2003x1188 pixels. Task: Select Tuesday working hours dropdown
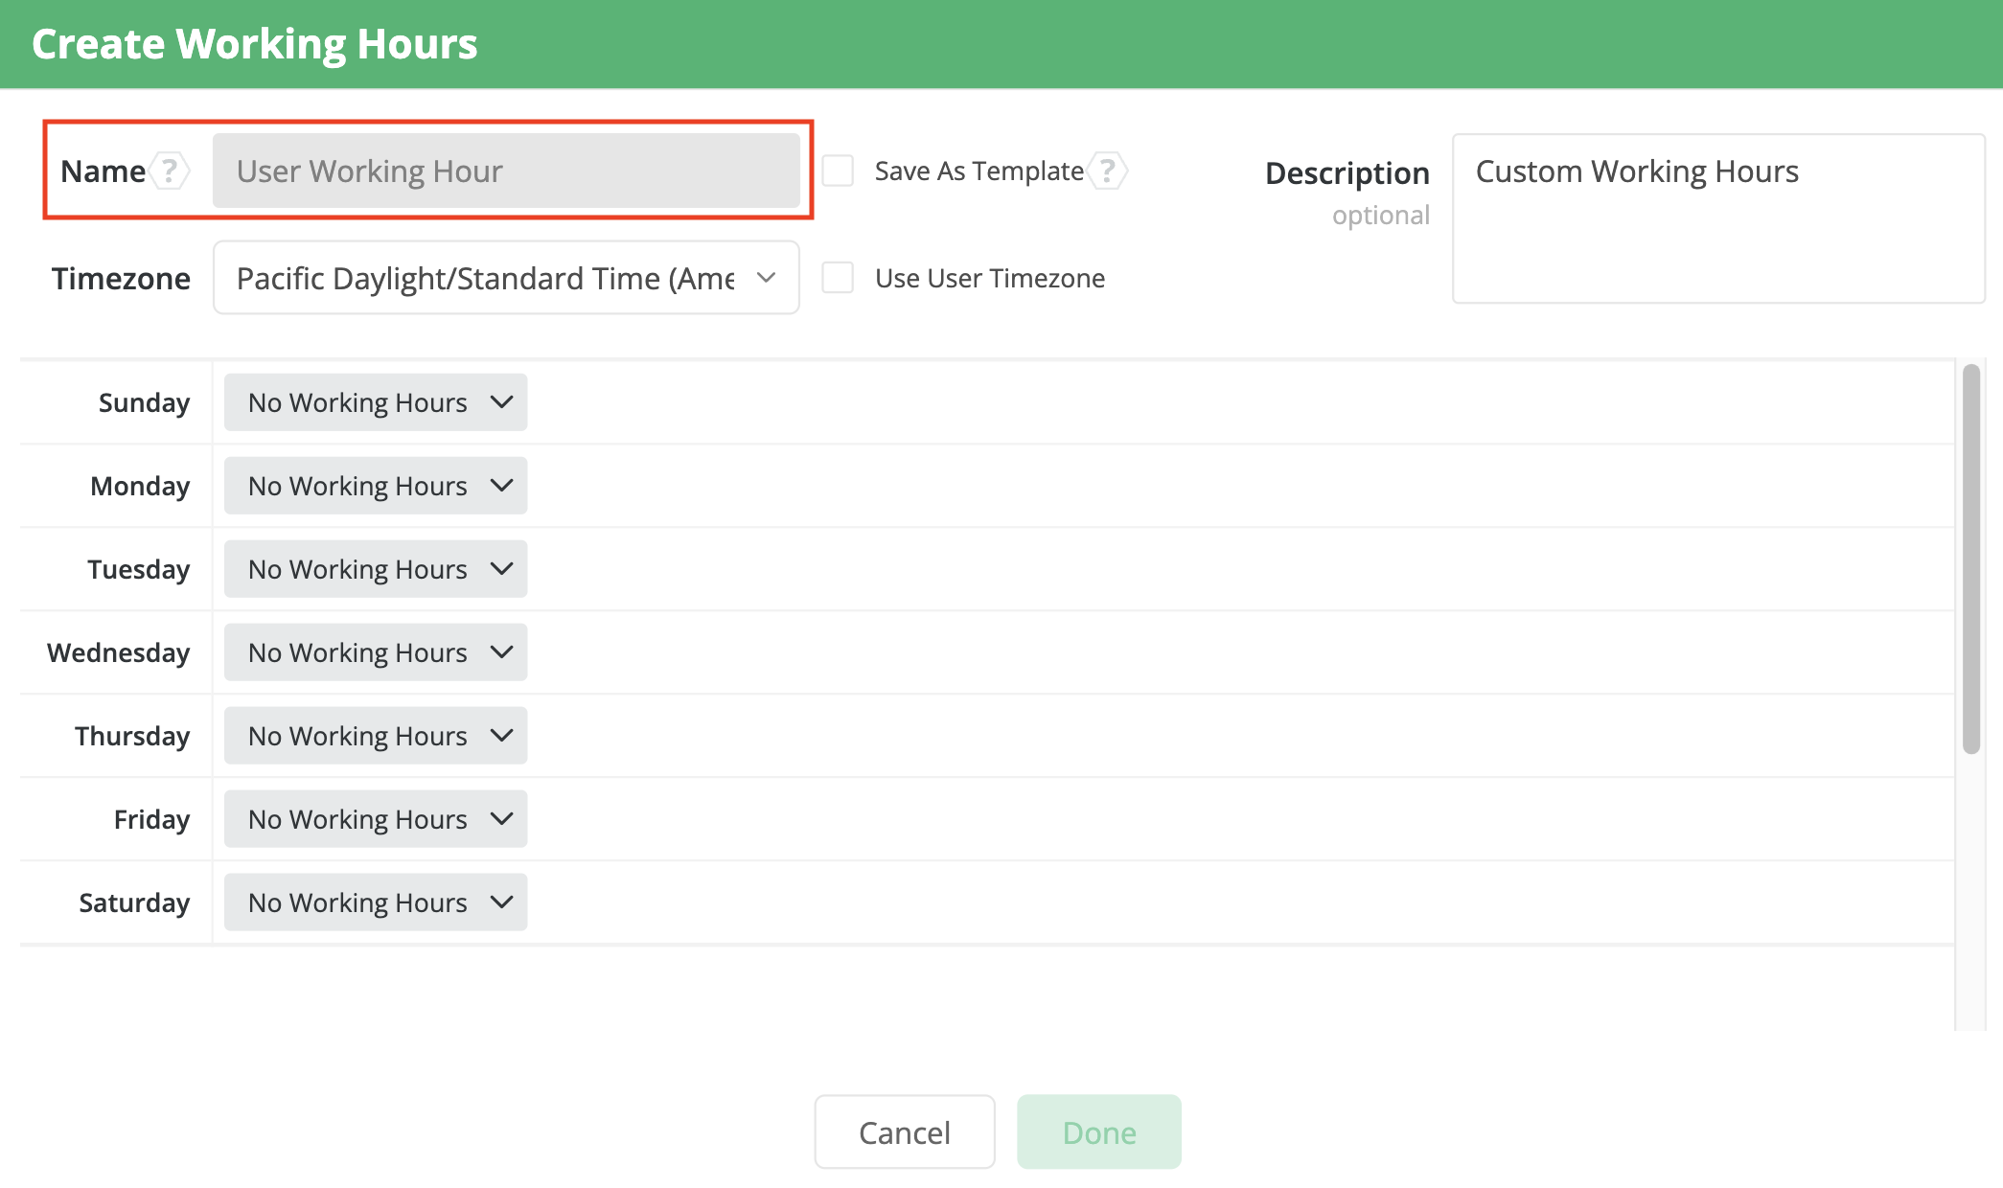pos(375,569)
